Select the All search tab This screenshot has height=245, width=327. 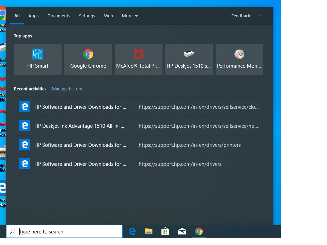17,16
